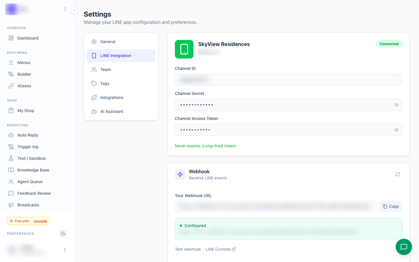Screen dimensions: 419x262
Task: Select the Auto Reply robot icon
Action: (x=11, y=135)
